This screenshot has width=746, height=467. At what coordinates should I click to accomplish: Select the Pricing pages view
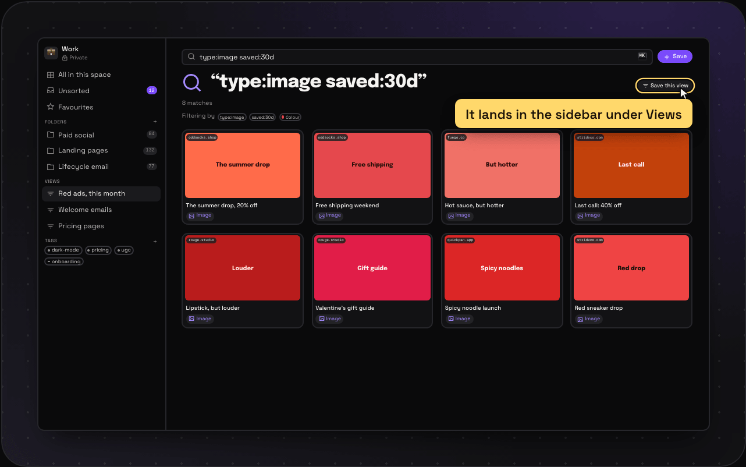pos(101,226)
